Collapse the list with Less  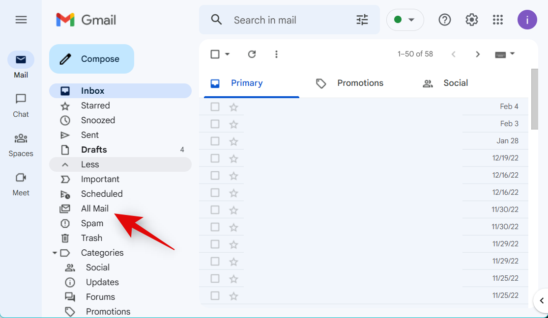[x=90, y=164]
